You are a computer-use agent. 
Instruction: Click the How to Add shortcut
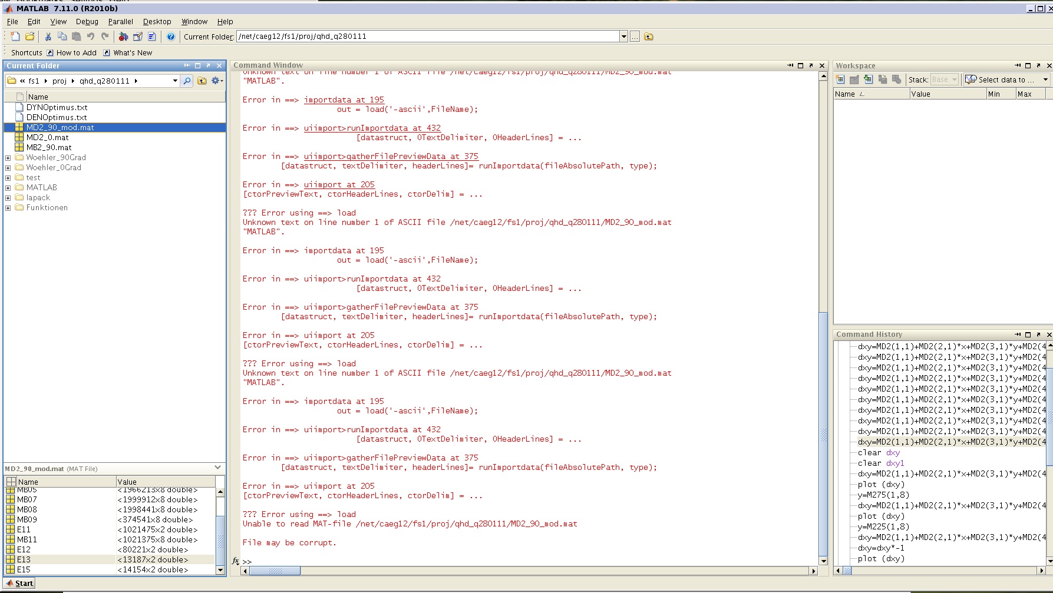[x=76, y=53]
